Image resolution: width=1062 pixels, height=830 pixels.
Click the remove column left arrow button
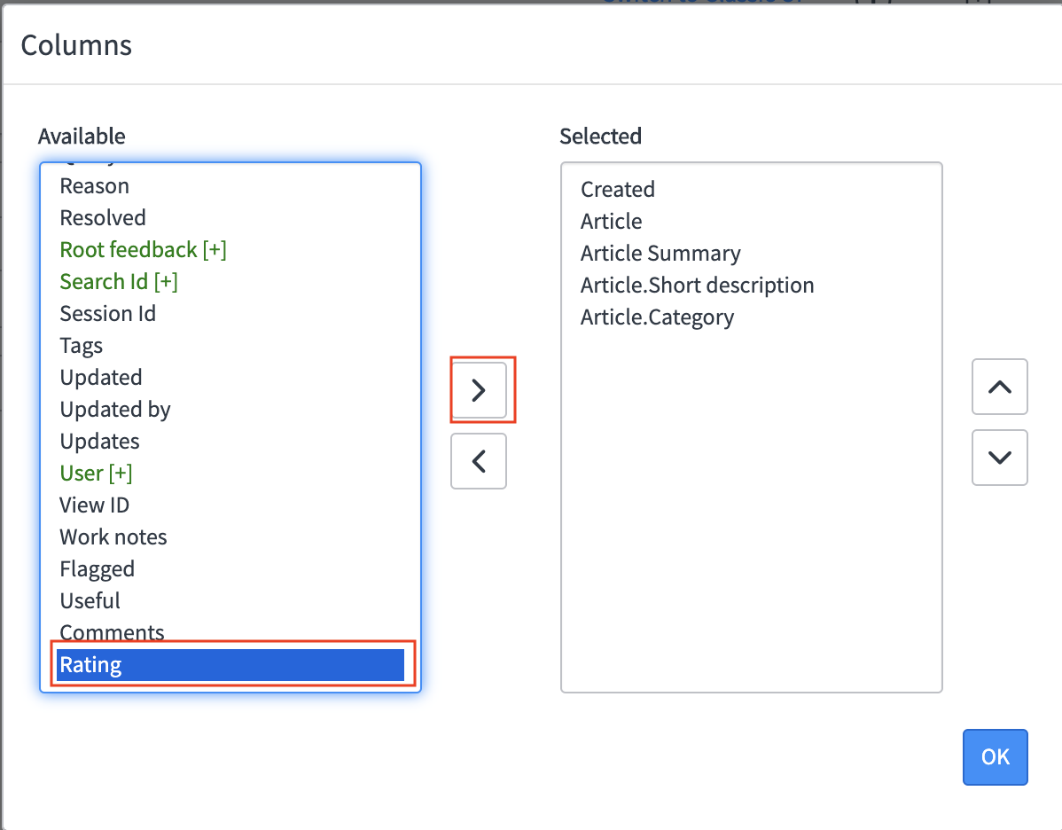[479, 461]
